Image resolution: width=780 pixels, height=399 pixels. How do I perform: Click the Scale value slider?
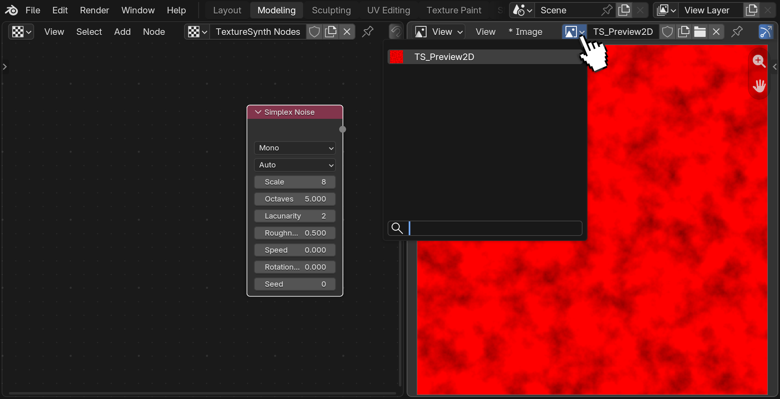pyautogui.click(x=295, y=182)
